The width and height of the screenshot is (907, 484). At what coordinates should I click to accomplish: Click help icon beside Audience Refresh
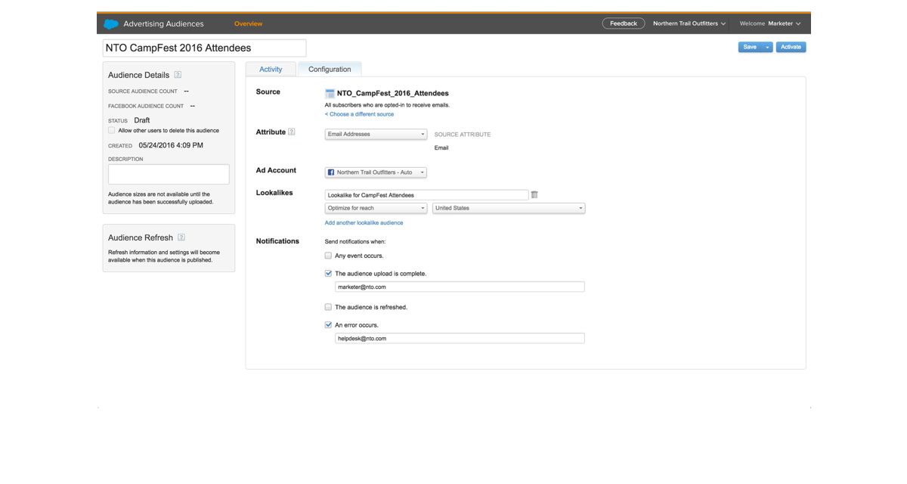tap(181, 237)
